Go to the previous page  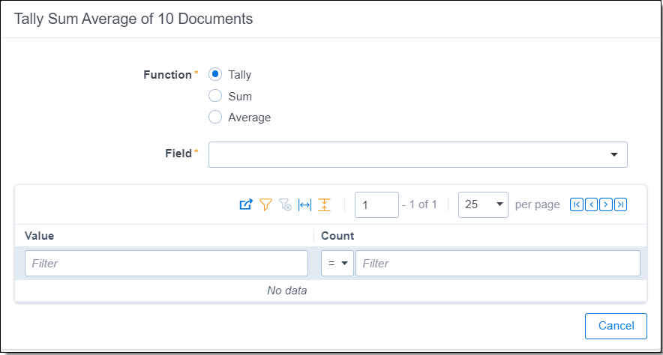pyautogui.click(x=591, y=204)
